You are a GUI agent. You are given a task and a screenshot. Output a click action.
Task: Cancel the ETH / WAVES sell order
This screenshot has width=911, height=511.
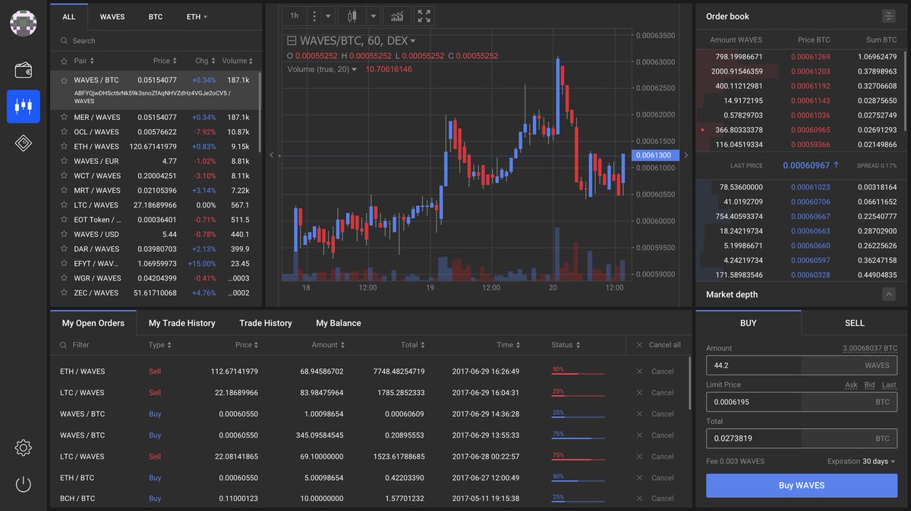tap(655, 371)
